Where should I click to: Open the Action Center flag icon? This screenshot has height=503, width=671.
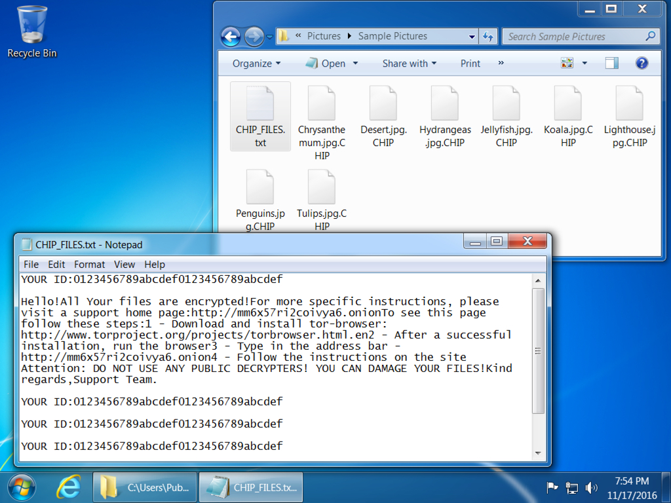pyautogui.click(x=552, y=487)
